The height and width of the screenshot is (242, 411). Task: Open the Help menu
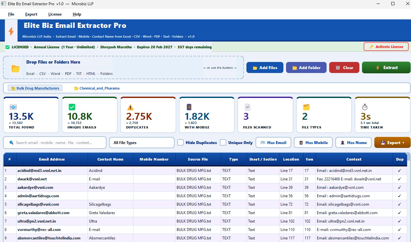coord(77,14)
